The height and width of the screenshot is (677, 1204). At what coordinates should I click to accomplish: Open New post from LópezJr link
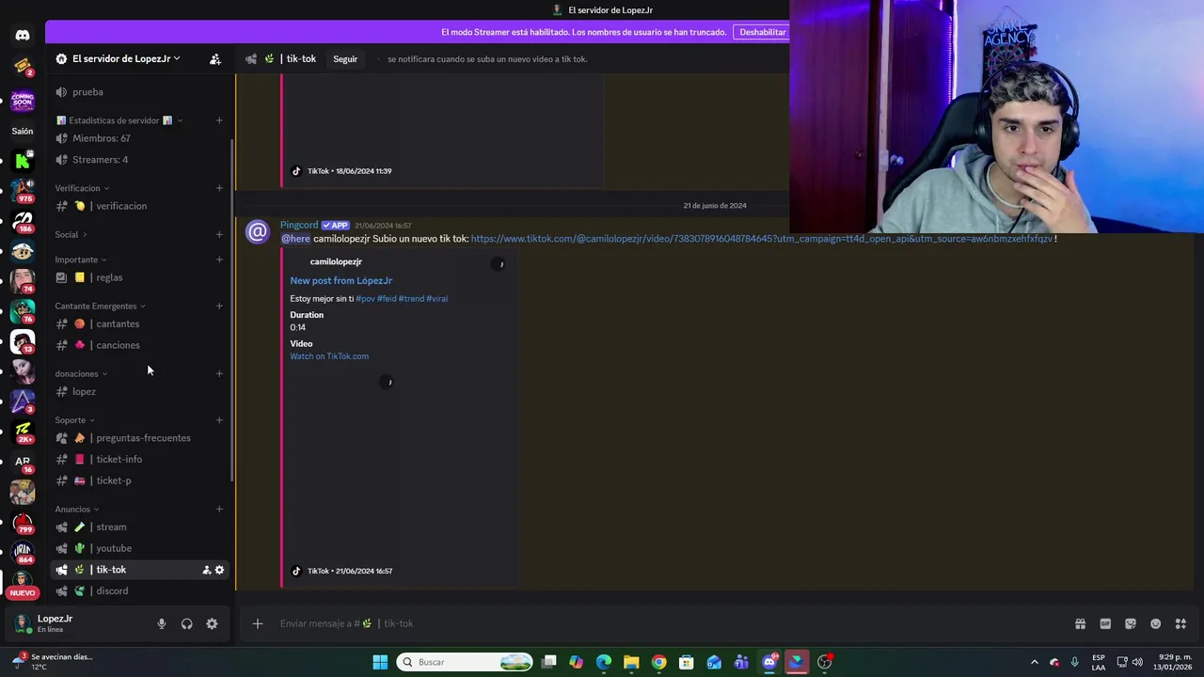(341, 280)
